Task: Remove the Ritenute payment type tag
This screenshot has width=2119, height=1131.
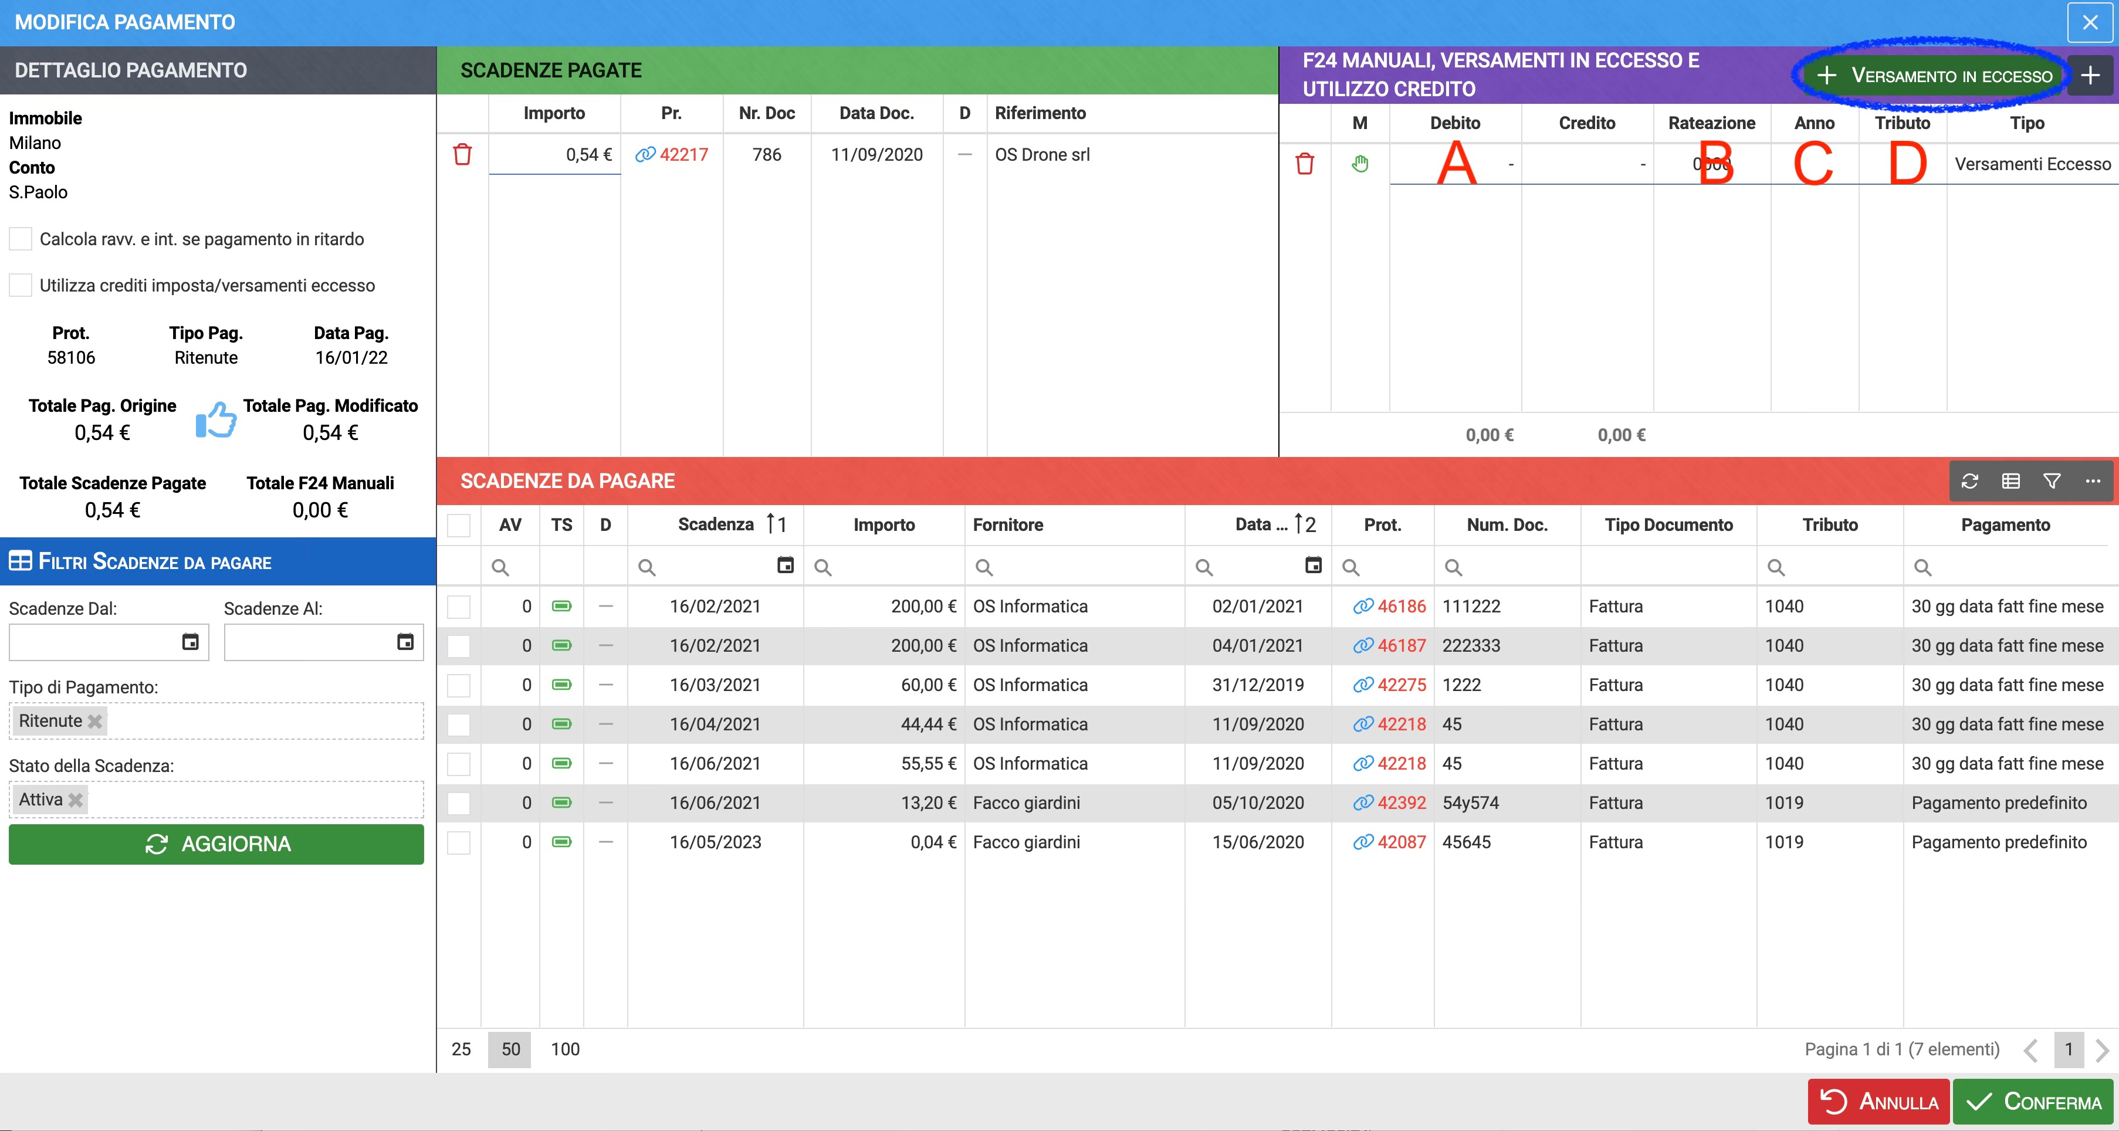Action: coord(96,722)
